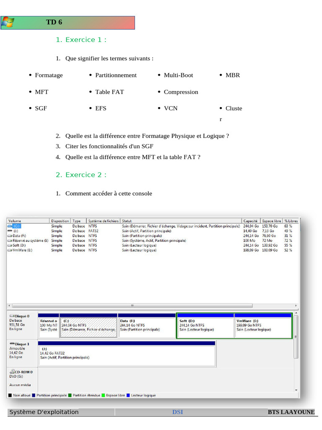Click the Compression bullet term
This screenshot has height=430, width=322.
tap(181, 92)
